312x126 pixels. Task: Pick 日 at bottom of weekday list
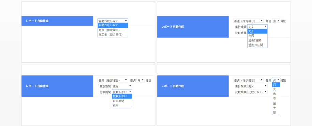[x=276, y=112]
